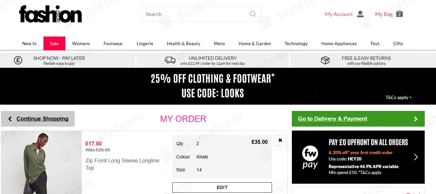Screen dimensions: 436x194
Task: Click the returns box icon
Action: [325, 60]
